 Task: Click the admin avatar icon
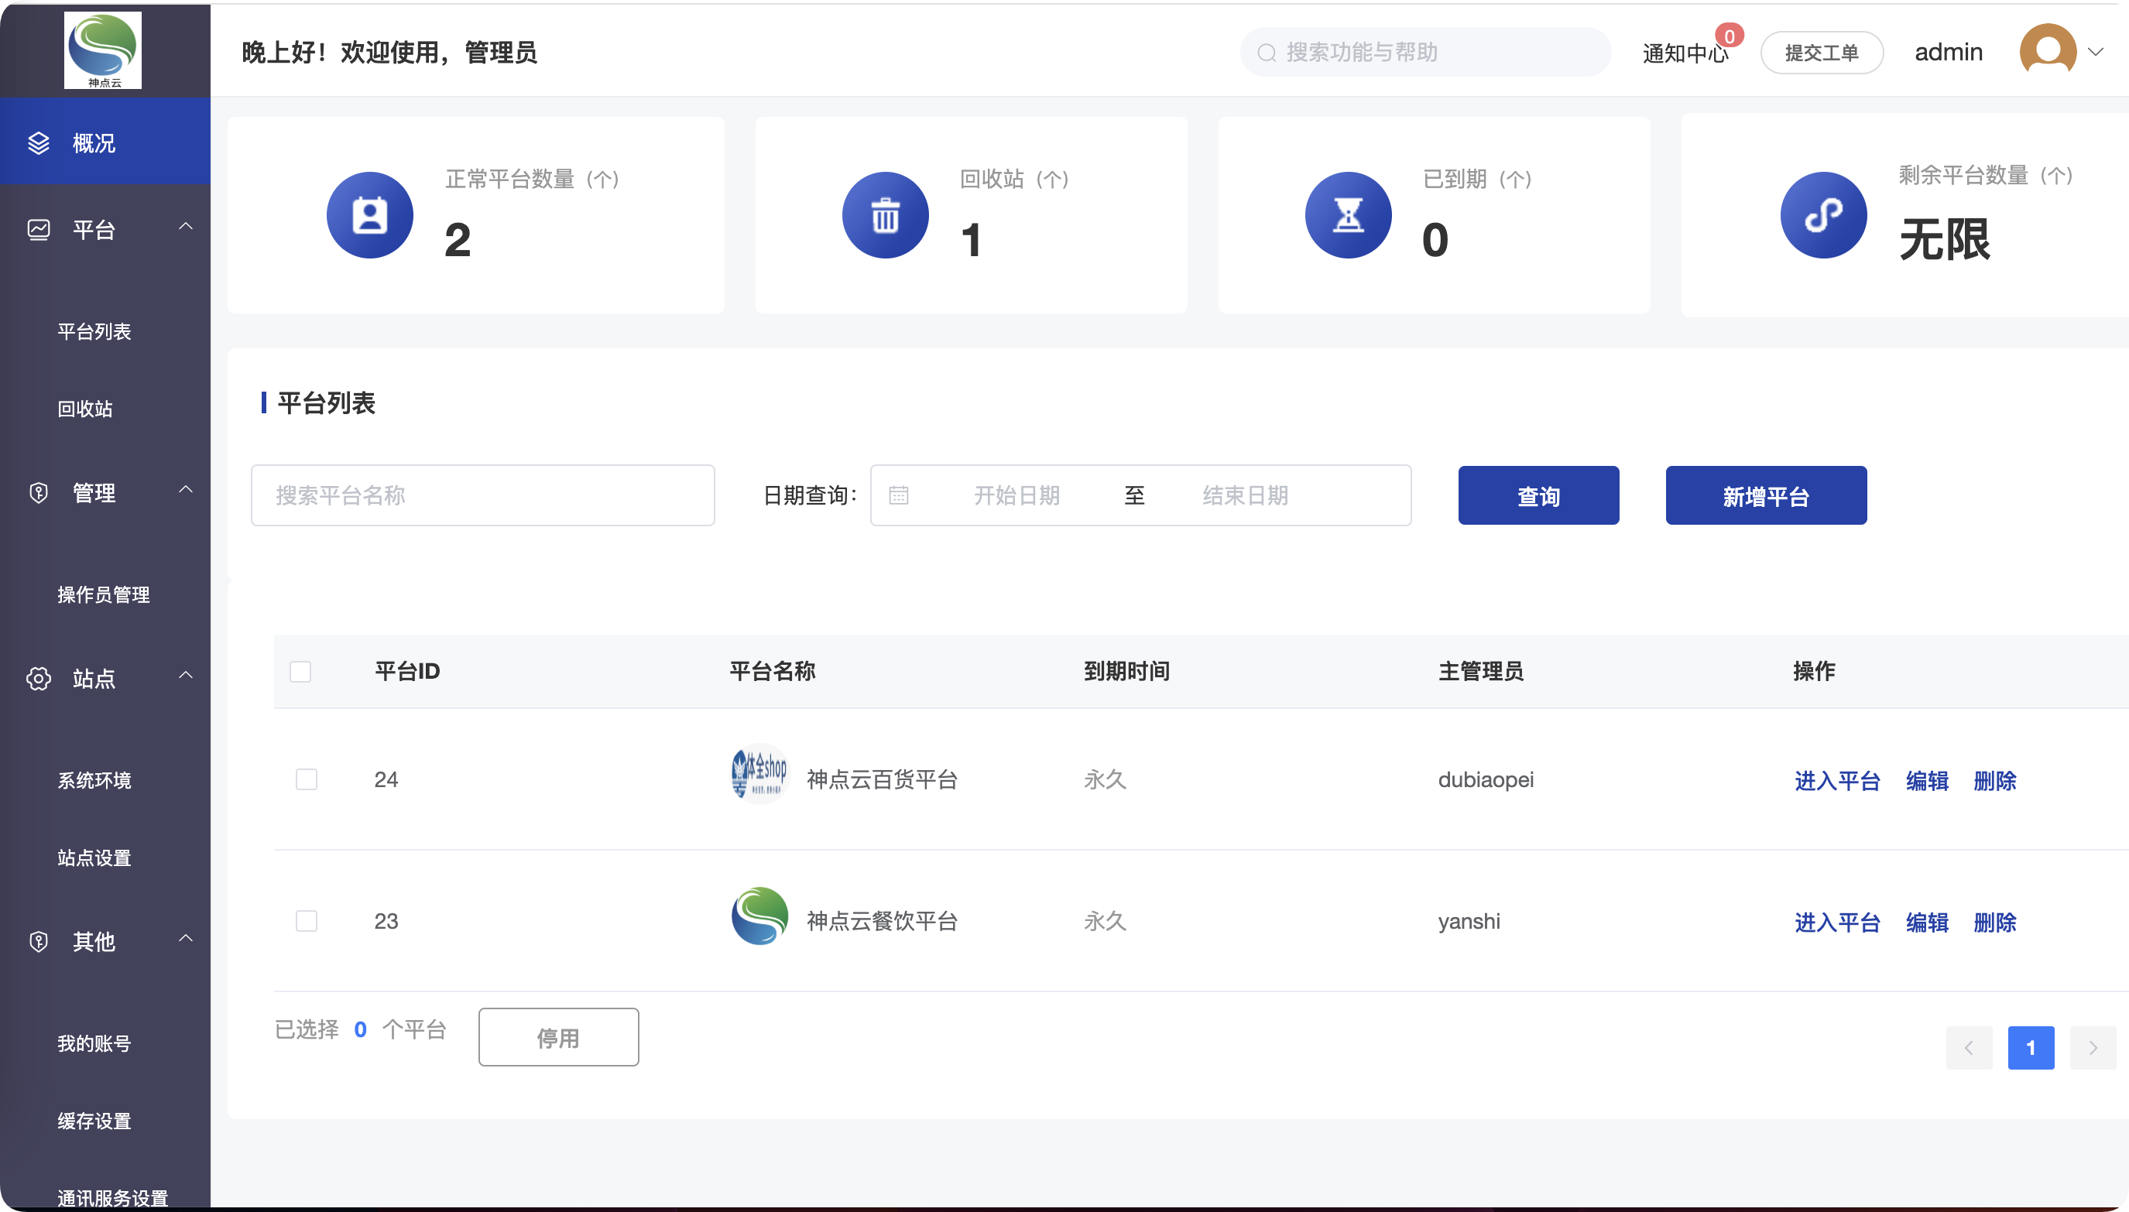tap(2048, 52)
